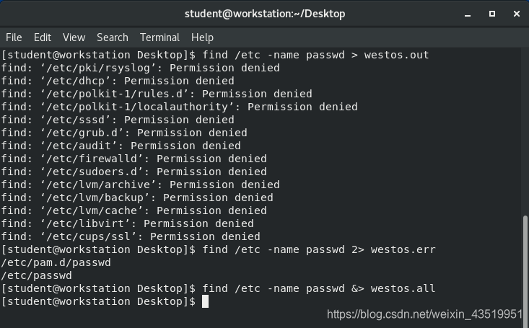The height and width of the screenshot is (328, 529).
Task: Open the Help menu
Action: pos(202,37)
